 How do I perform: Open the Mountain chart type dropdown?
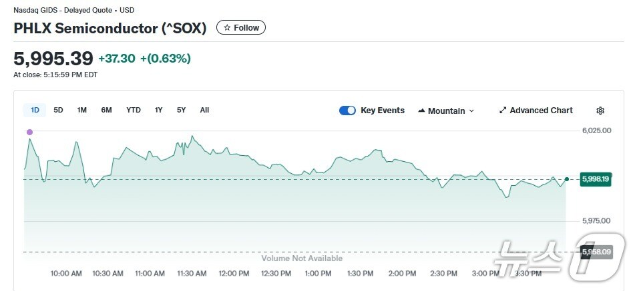446,111
